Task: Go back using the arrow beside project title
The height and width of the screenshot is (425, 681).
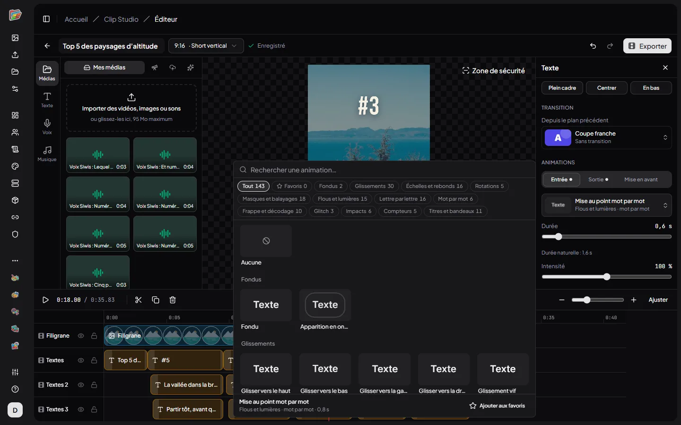Action: pos(47,46)
